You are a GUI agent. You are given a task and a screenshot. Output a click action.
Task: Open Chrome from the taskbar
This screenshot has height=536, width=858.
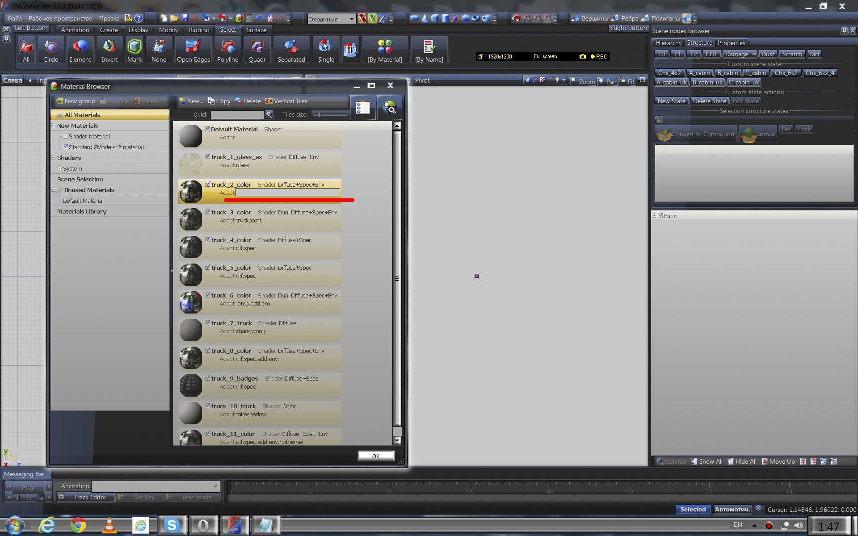(x=78, y=525)
